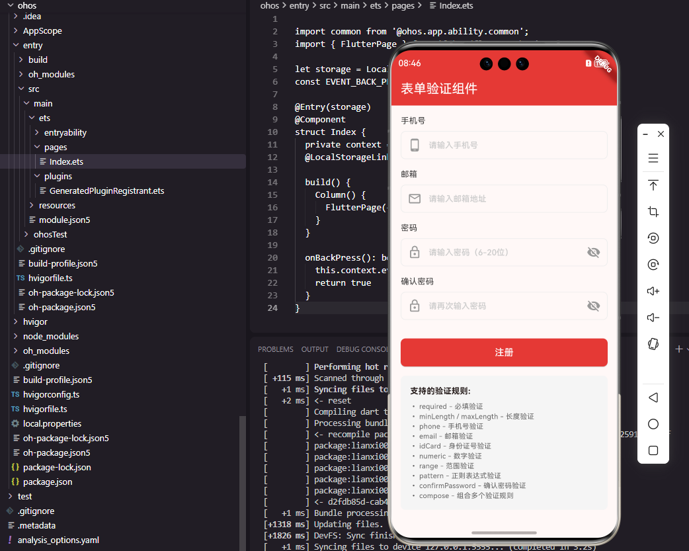The width and height of the screenshot is (689, 551).
Task: Click the emulator volume up icon
Action: click(x=653, y=291)
